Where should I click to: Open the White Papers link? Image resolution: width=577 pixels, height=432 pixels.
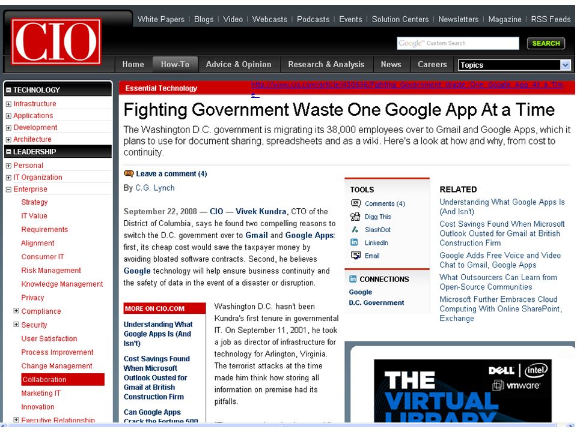(161, 19)
